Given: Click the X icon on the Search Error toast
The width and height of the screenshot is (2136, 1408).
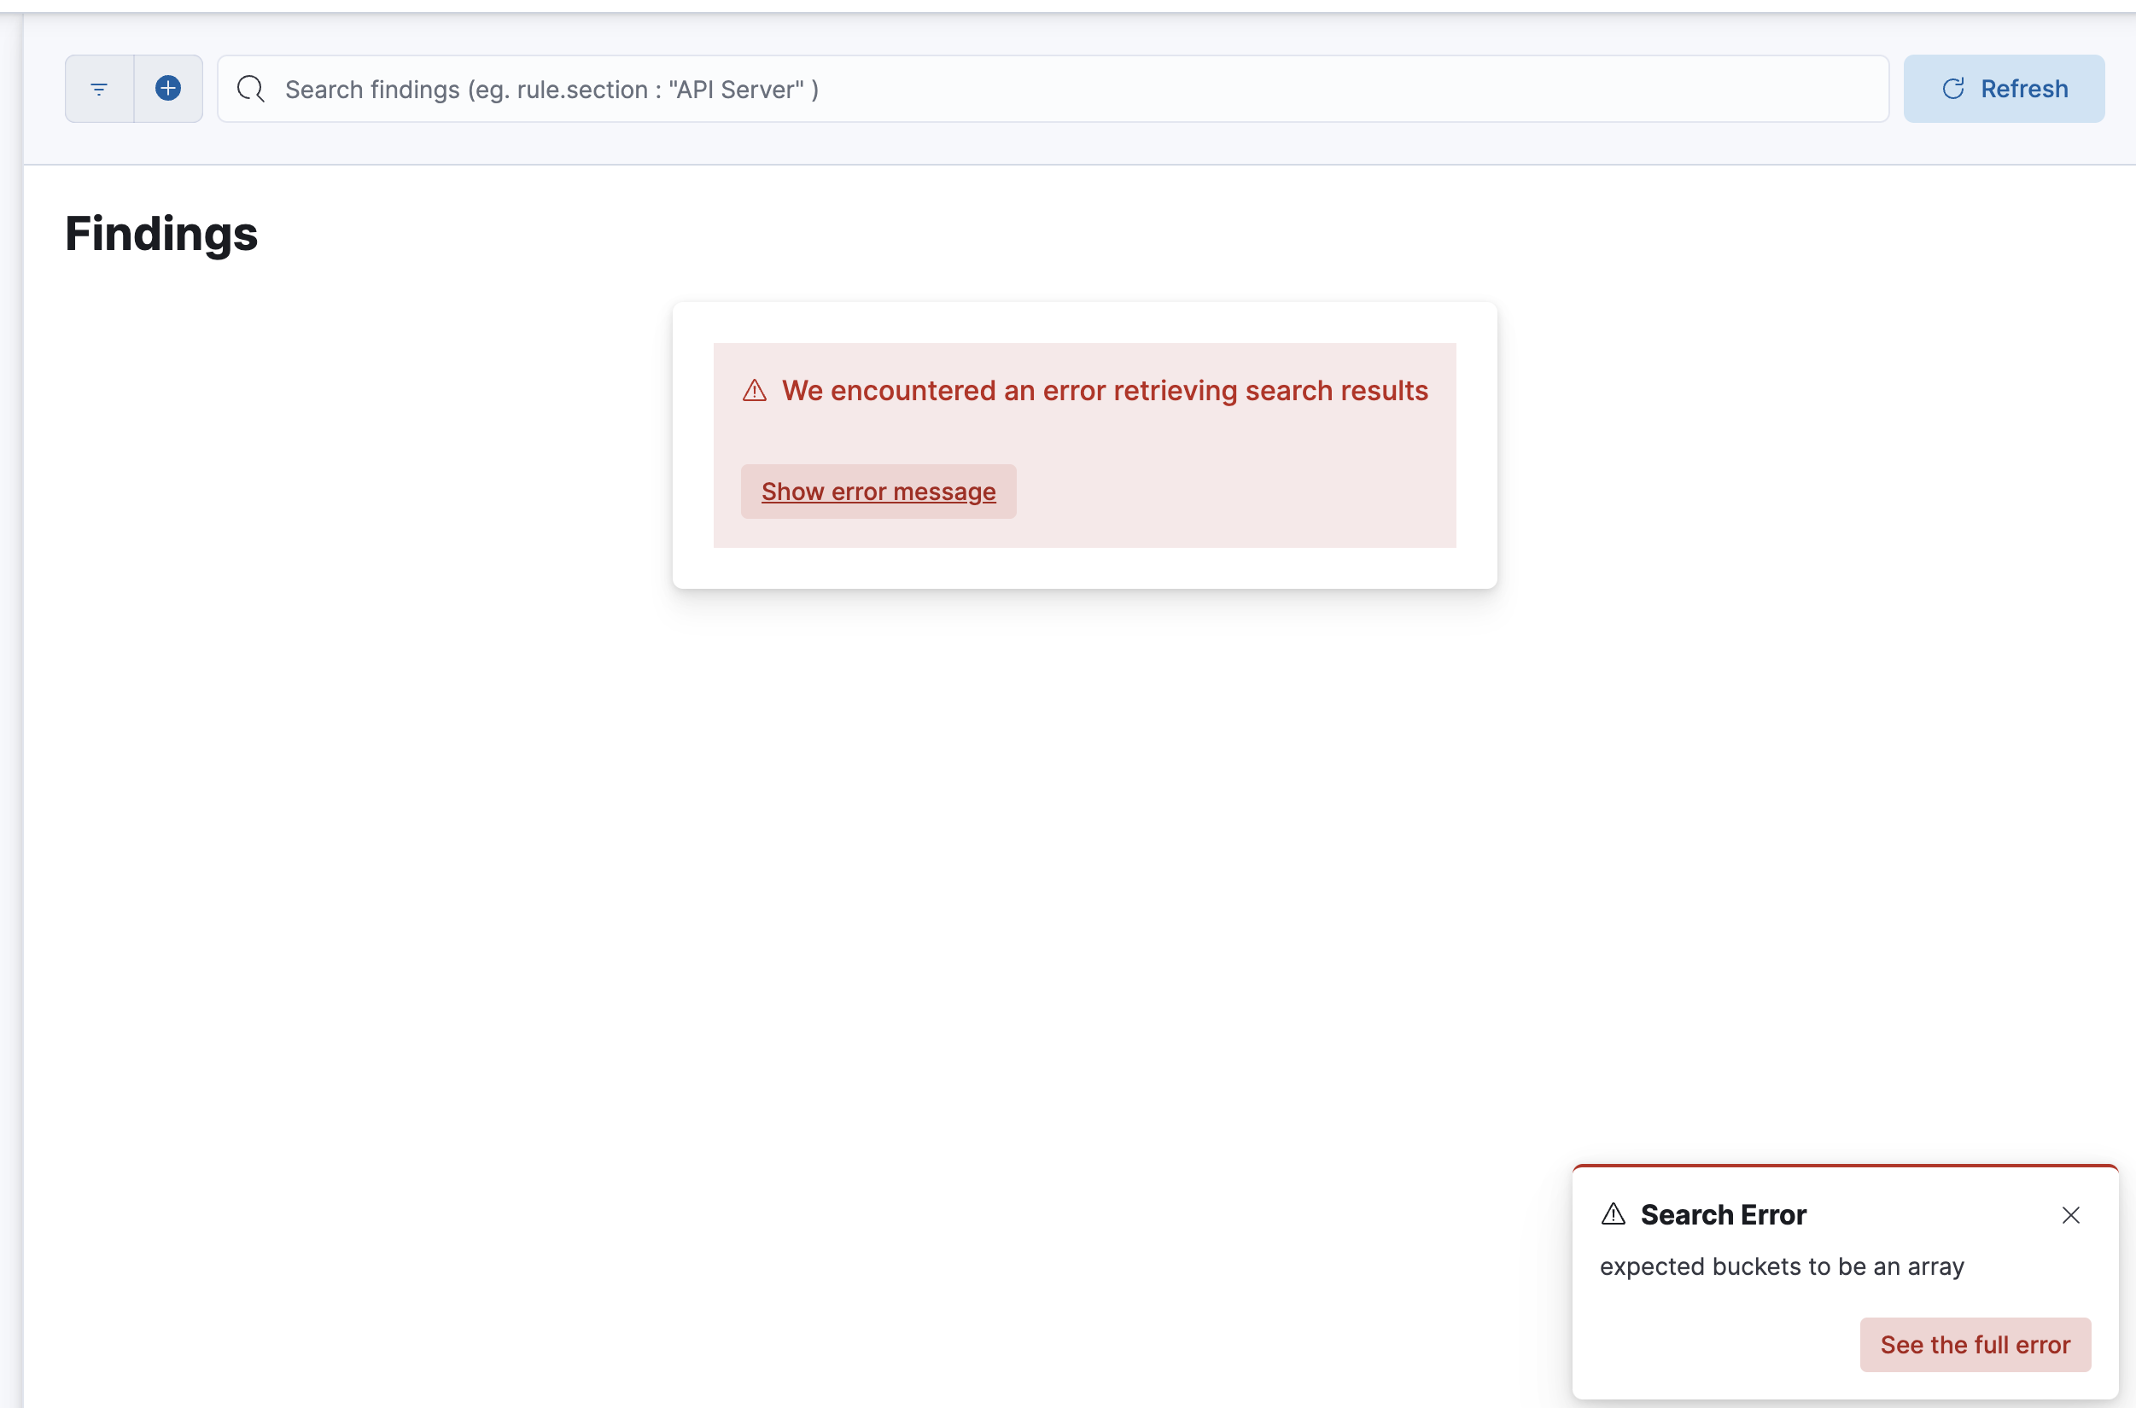Looking at the screenshot, I should coord(2071,1215).
